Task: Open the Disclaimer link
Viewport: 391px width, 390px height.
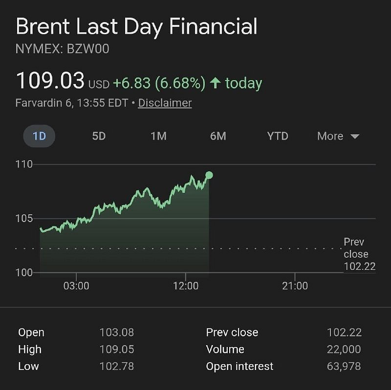Action: click(x=165, y=103)
